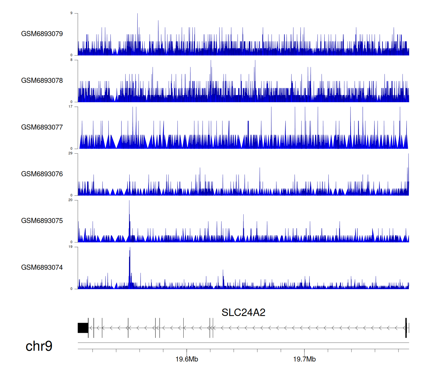Image resolution: width=431 pixels, height=379 pixels.
Task: Click the GSM6893075 track name
Action: pos(42,221)
